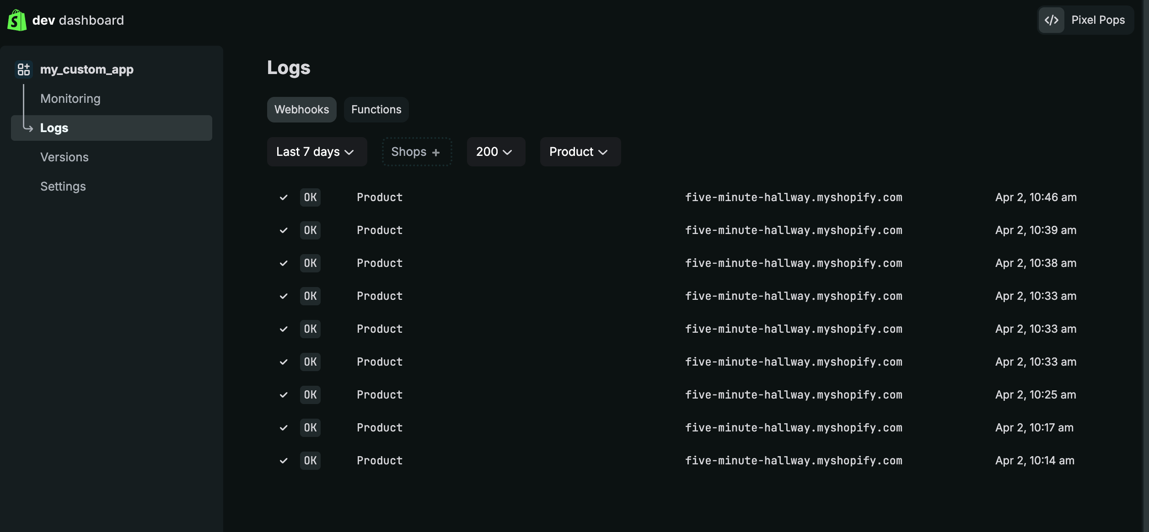Image resolution: width=1149 pixels, height=532 pixels.
Task: Click the OK badge on the 10:17 am row
Action: click(310, 428)
